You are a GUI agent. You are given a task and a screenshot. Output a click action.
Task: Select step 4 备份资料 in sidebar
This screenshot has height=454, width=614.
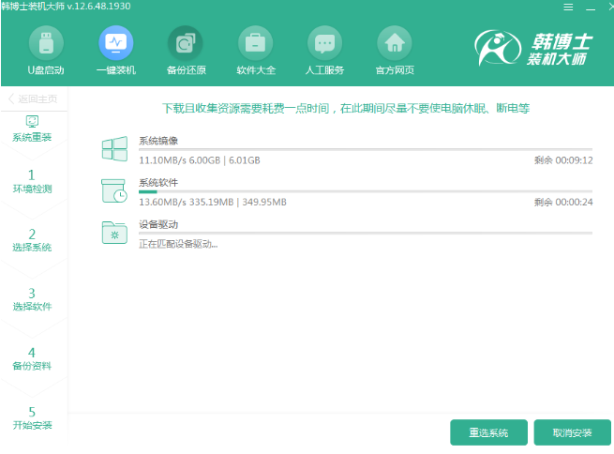[33, 358]
